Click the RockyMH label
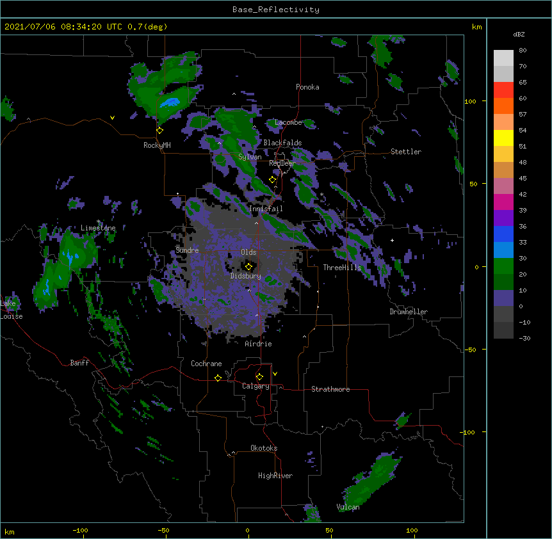552x539 pixels. tap(157, 145)
